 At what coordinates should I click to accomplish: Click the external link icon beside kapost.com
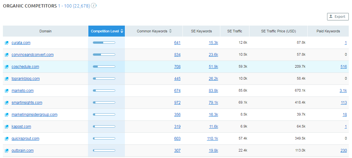coord(6,127)
